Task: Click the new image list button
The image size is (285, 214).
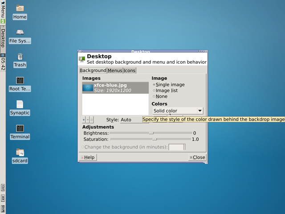Action: (92, 120)
